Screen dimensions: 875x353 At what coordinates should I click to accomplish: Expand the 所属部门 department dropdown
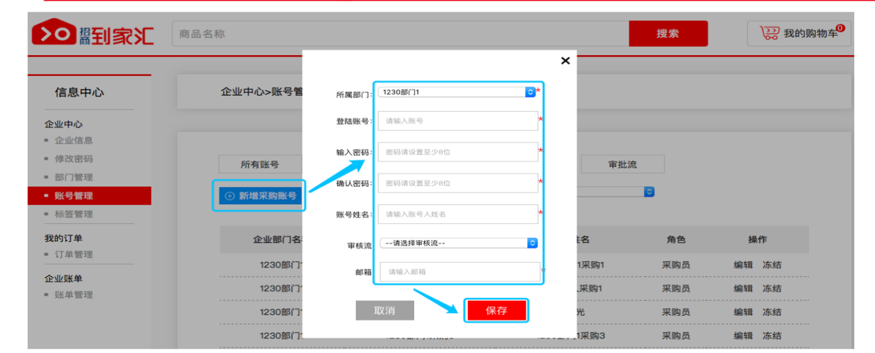(530, 92)
